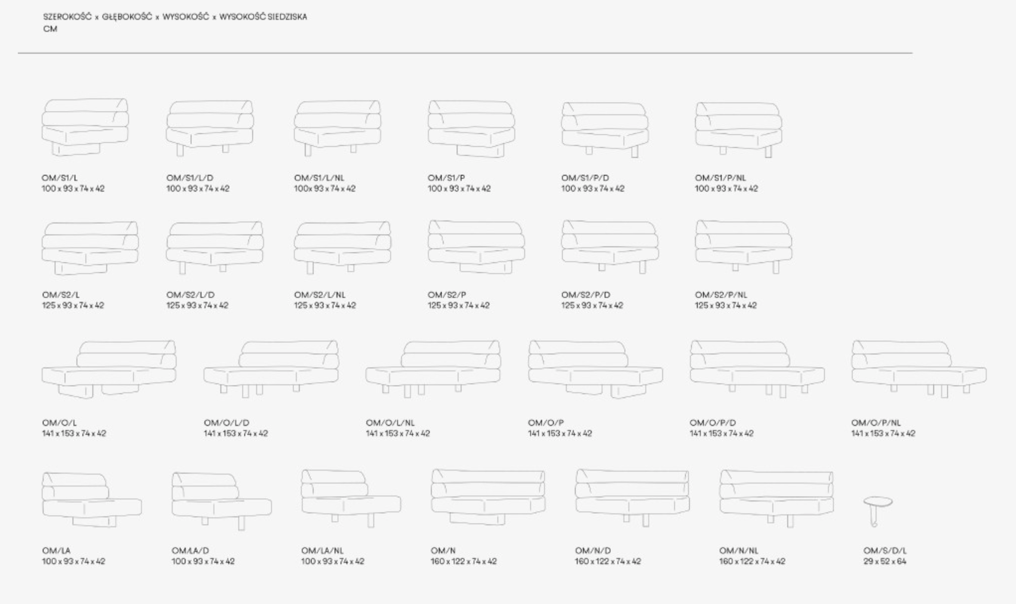
Task: Click the OM/S2/L sofa drawing
Action: click(90, 248)
